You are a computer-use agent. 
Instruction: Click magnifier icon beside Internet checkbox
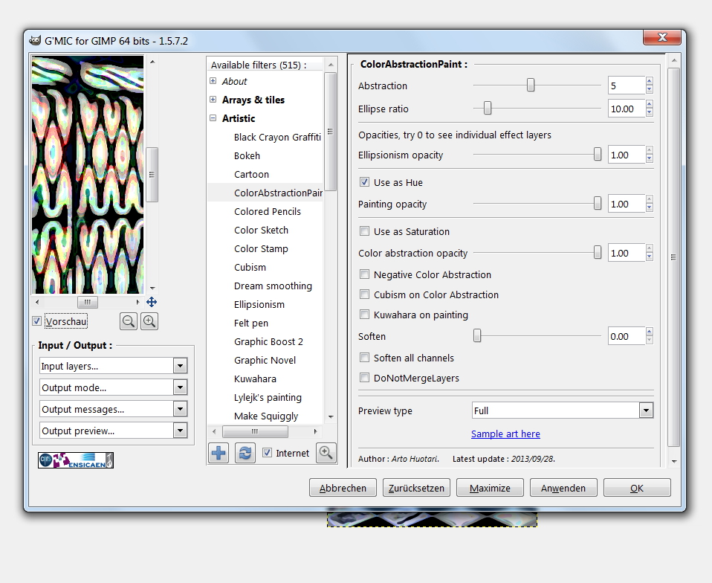click(x=326, y=453)
